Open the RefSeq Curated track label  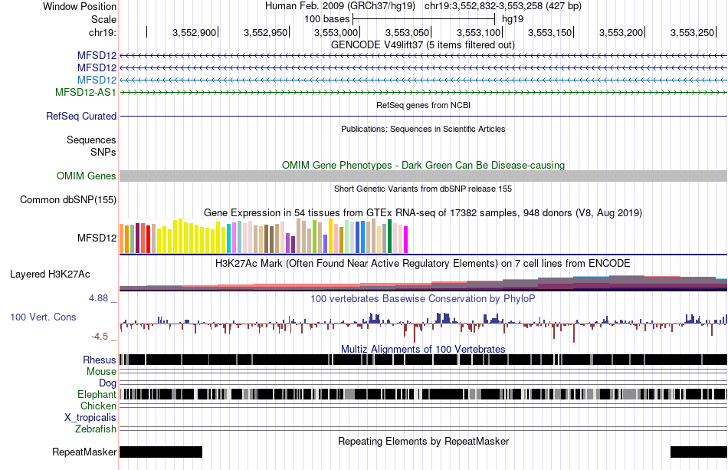pos(81,116)
